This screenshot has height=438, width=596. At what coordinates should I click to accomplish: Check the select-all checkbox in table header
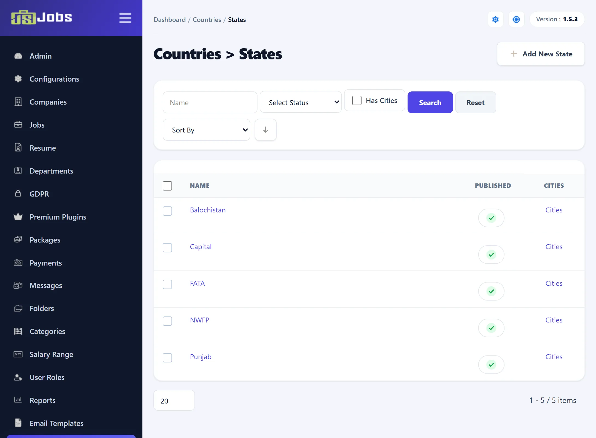tap(167, 186)
